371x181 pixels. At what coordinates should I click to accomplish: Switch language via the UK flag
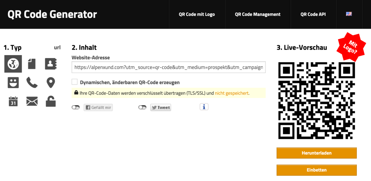(x=349, y=14)
